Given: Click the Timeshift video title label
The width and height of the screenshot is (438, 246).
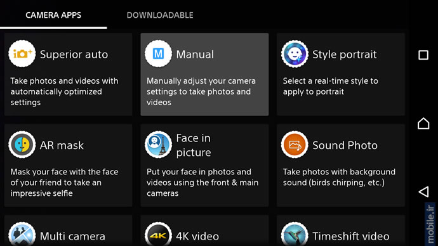Looking at the screenshot, I should pyautogui.click(x=351, y=236).
